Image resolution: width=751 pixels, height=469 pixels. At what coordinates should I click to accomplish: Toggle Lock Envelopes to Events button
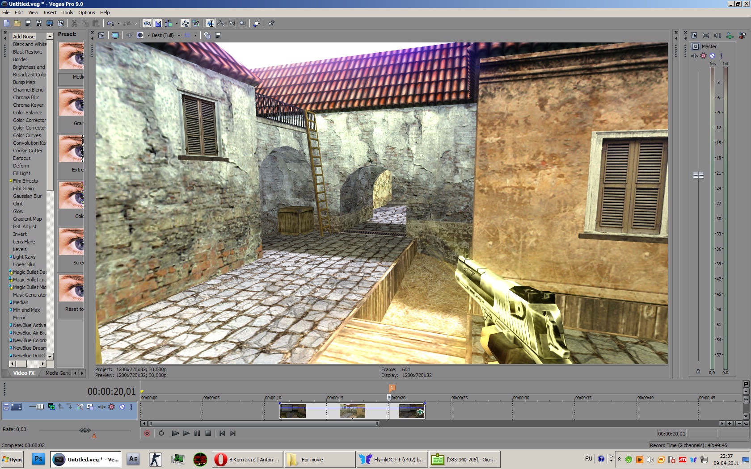[186, 23]
